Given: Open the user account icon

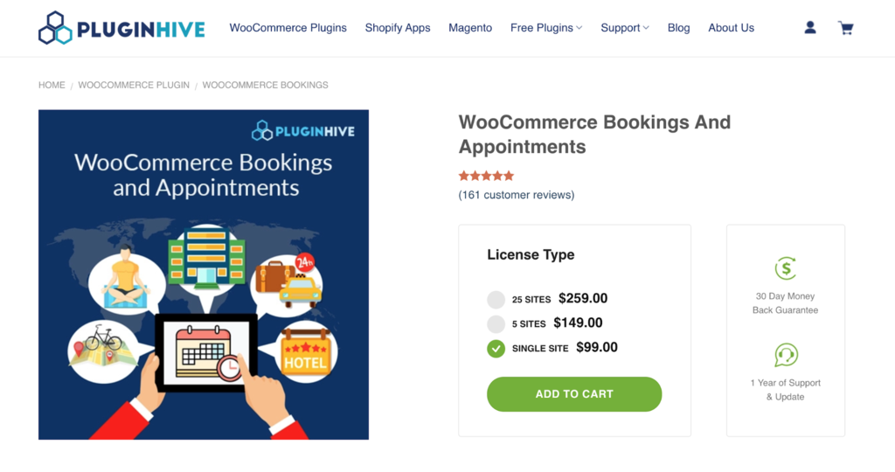Looking at the screenshot, I should coord(810,28).
